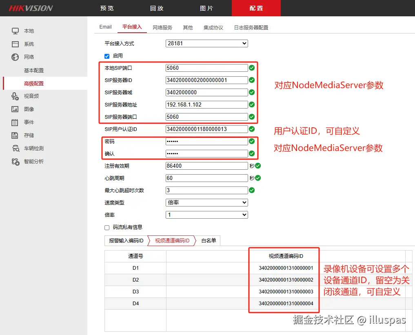Viewport: 415px width, 335px height.
Task: Click D1 channel ID 34020000001310000001
Action: coord(286,268)
